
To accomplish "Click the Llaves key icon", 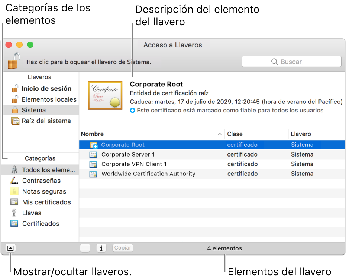I will coord(14,213).
